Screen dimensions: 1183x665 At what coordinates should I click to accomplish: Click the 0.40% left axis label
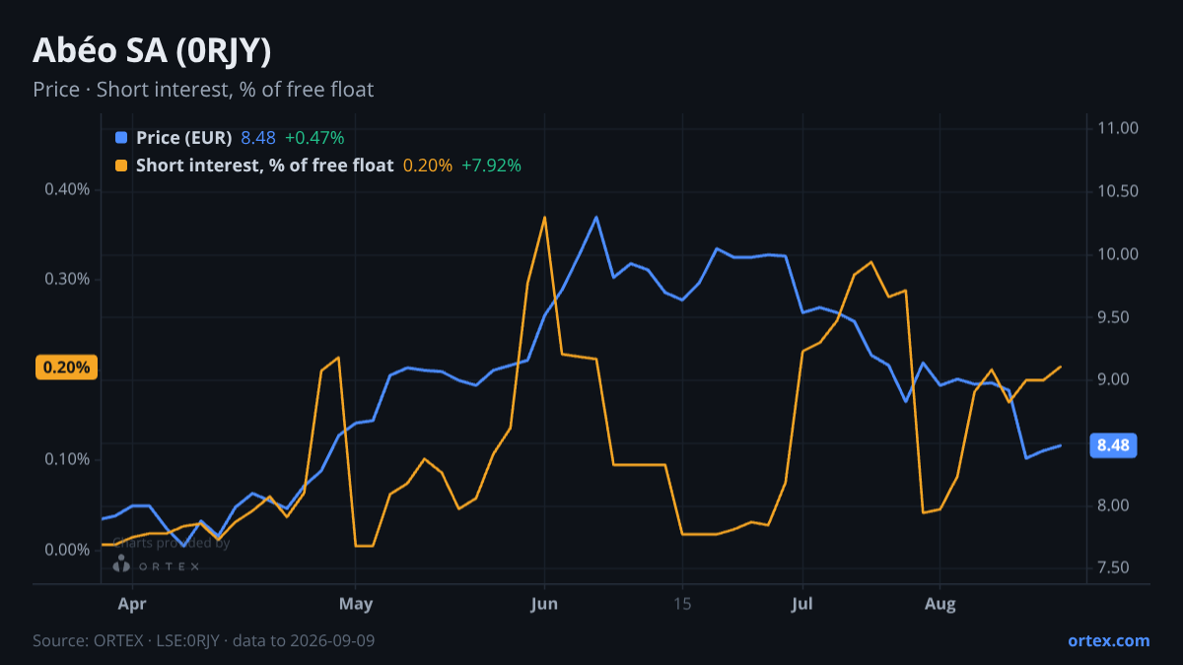67,189
